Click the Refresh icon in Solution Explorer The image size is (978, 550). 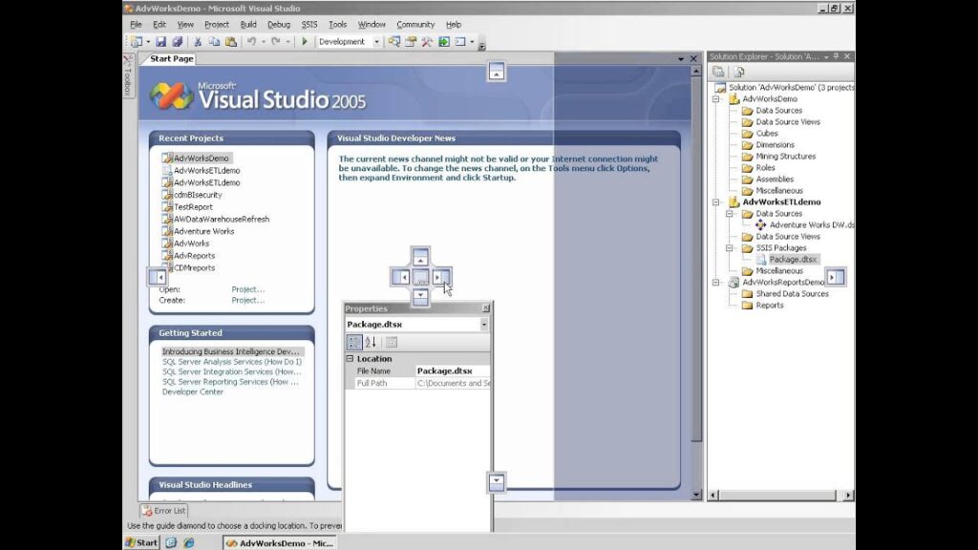click(x=738, y=72)
